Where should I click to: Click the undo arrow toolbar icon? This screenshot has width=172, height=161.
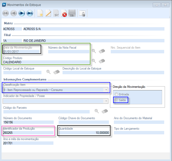click(x=56, y=13)
